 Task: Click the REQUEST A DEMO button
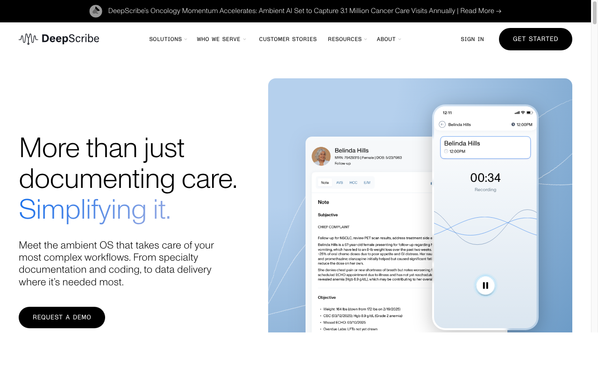pyautogui.click(x=62, y=318)
